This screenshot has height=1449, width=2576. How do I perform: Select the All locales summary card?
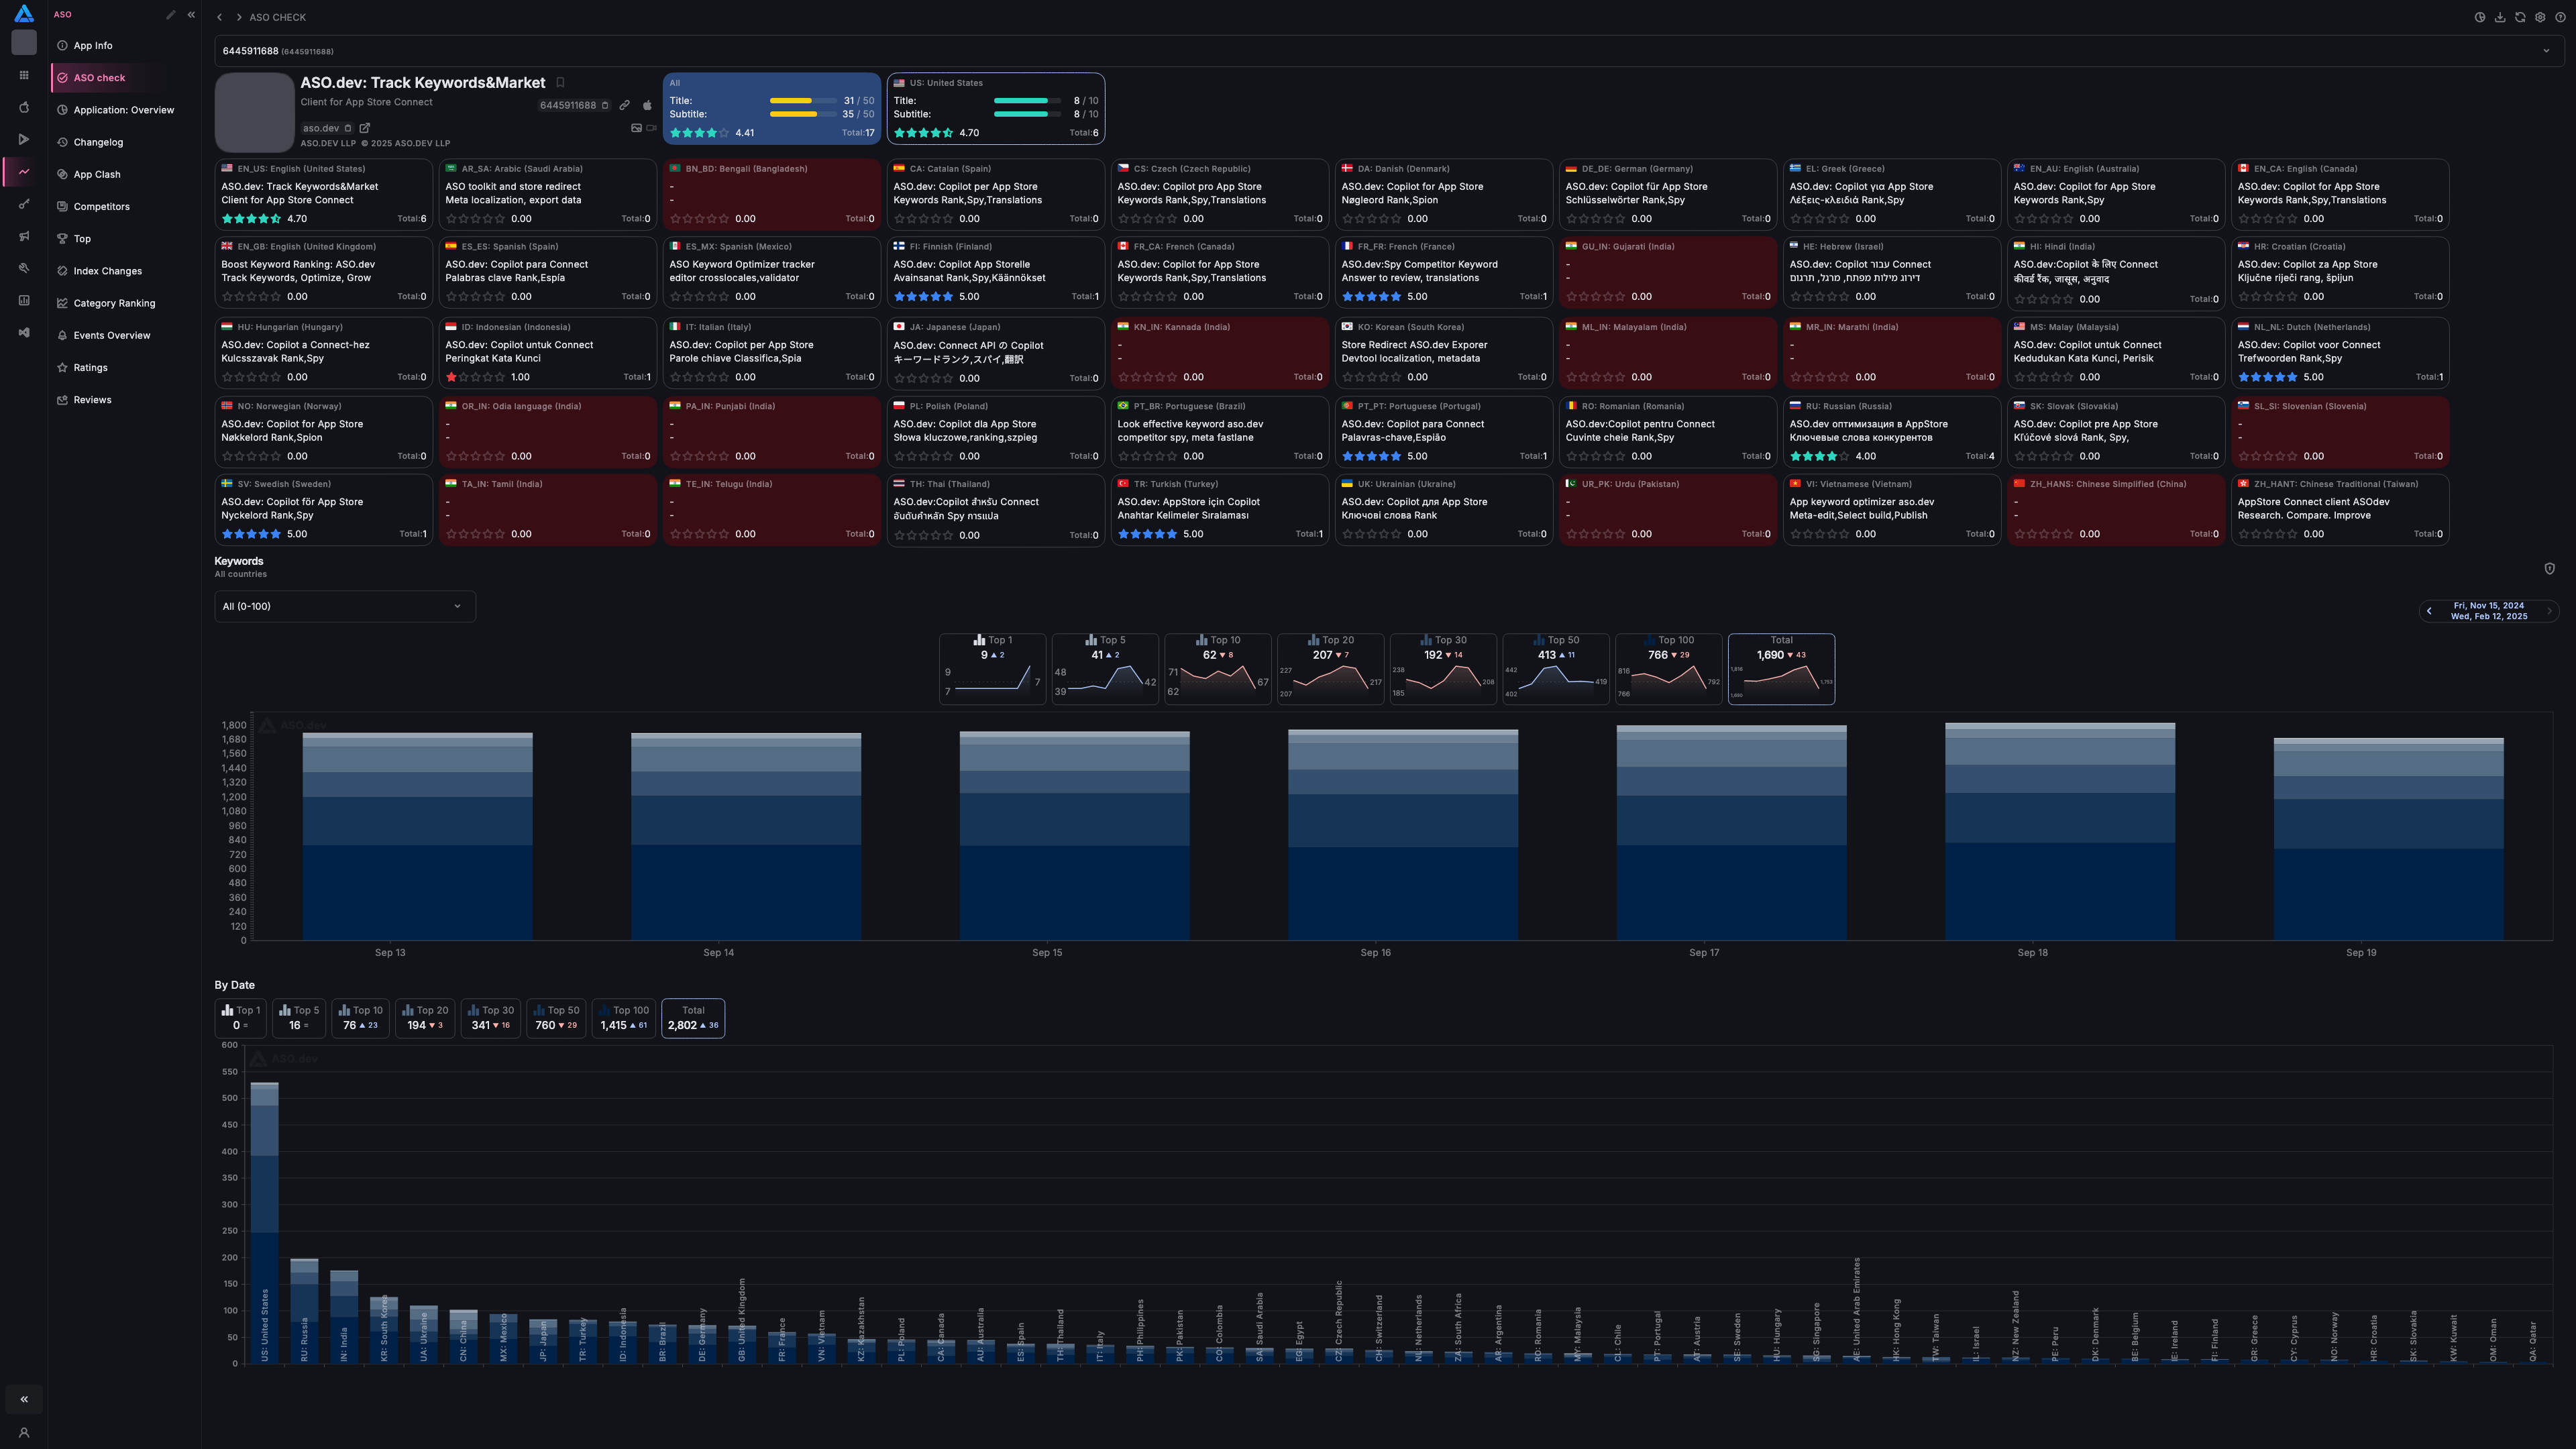click(771, 108)
